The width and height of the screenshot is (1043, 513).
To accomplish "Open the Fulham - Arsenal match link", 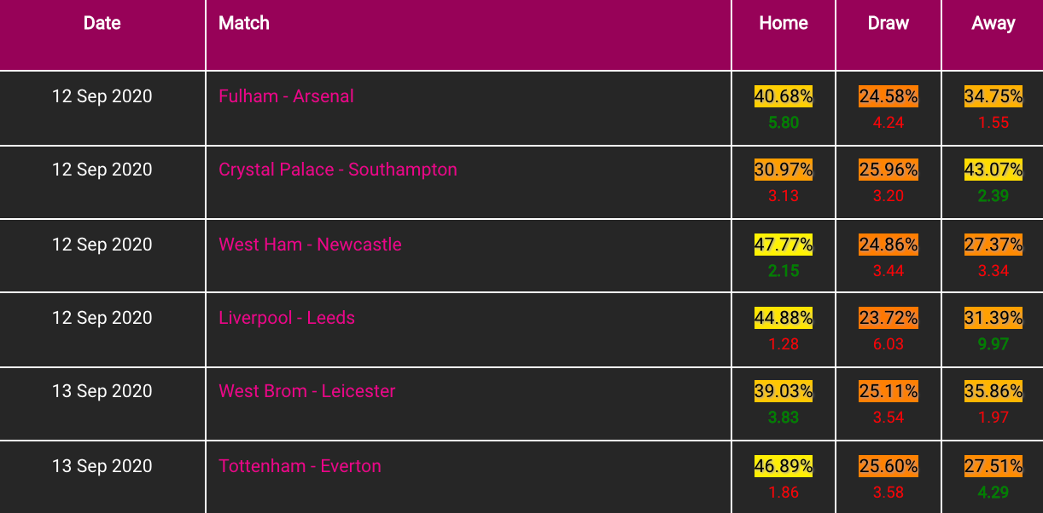I will 286,96.
